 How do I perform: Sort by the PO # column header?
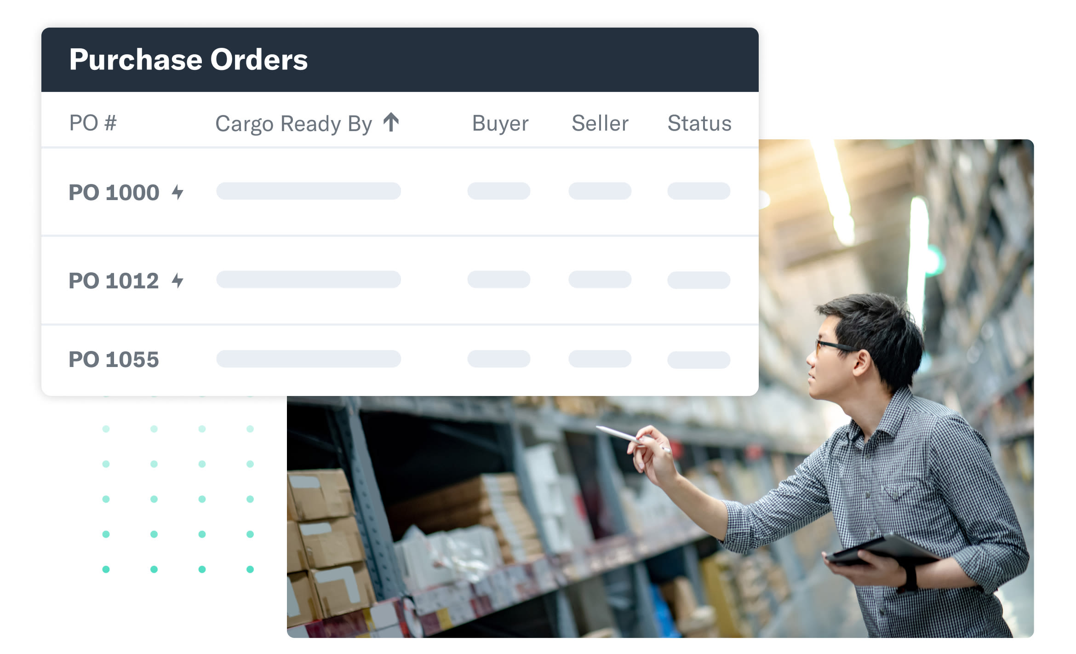(93, 123)
